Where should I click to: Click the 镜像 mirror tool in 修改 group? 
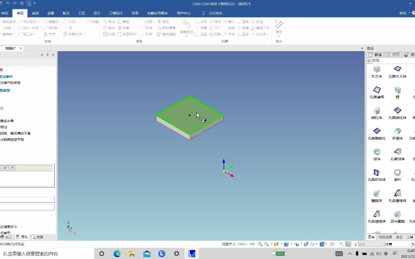click(123, 28)
